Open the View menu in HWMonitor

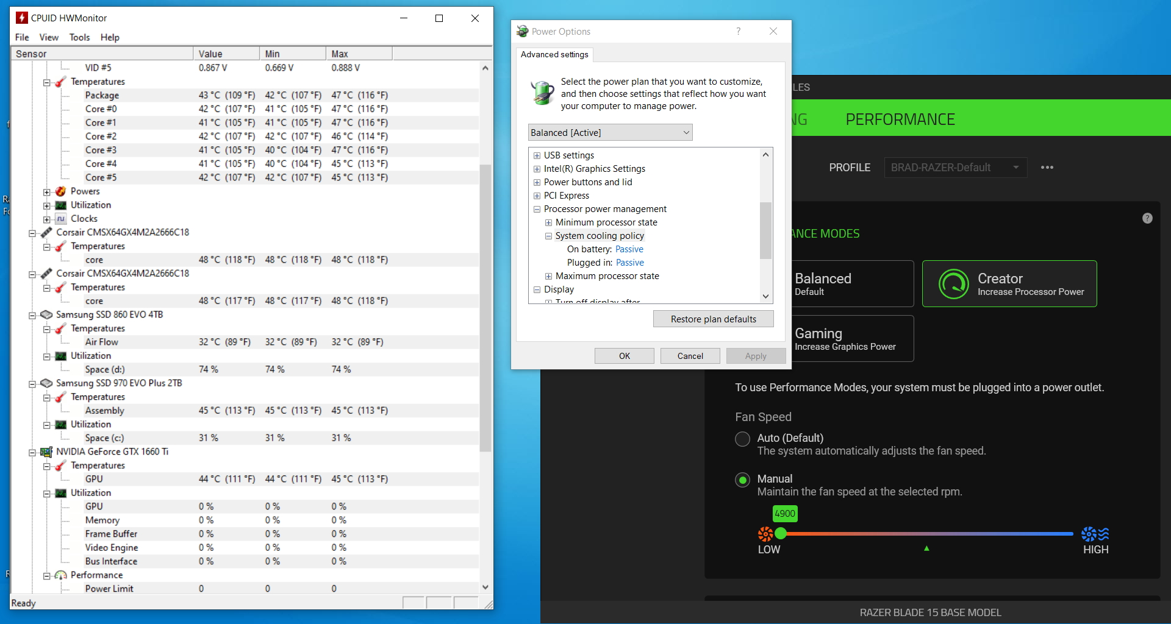[x=49, y=37]
